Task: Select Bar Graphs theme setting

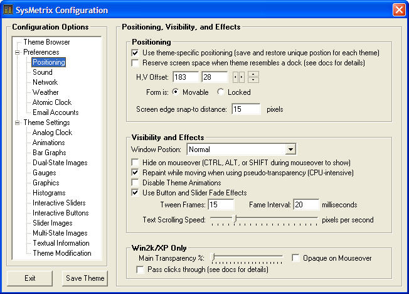Action: pos(50,153)
